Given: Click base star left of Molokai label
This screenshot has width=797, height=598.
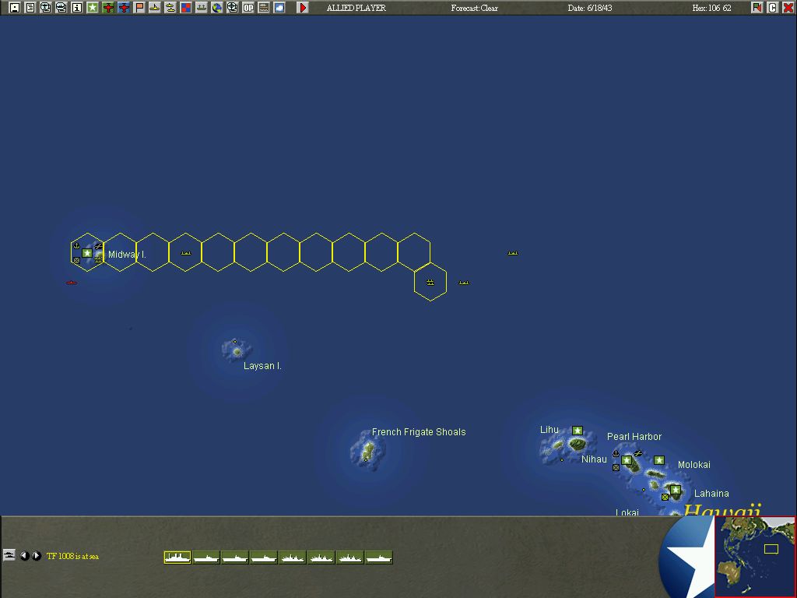Looking at the screenshot, I should coord(659,460).
